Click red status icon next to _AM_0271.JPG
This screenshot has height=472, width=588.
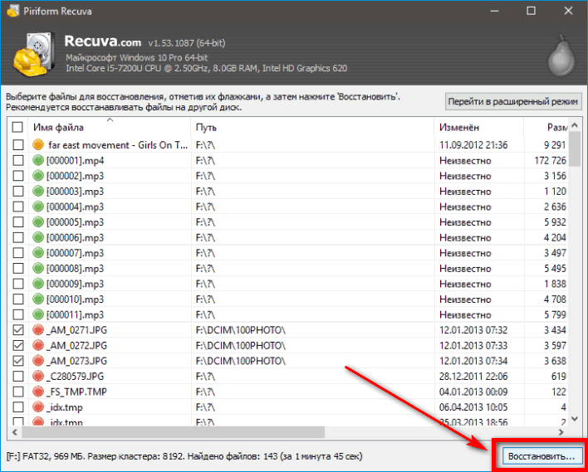point(37,330)
